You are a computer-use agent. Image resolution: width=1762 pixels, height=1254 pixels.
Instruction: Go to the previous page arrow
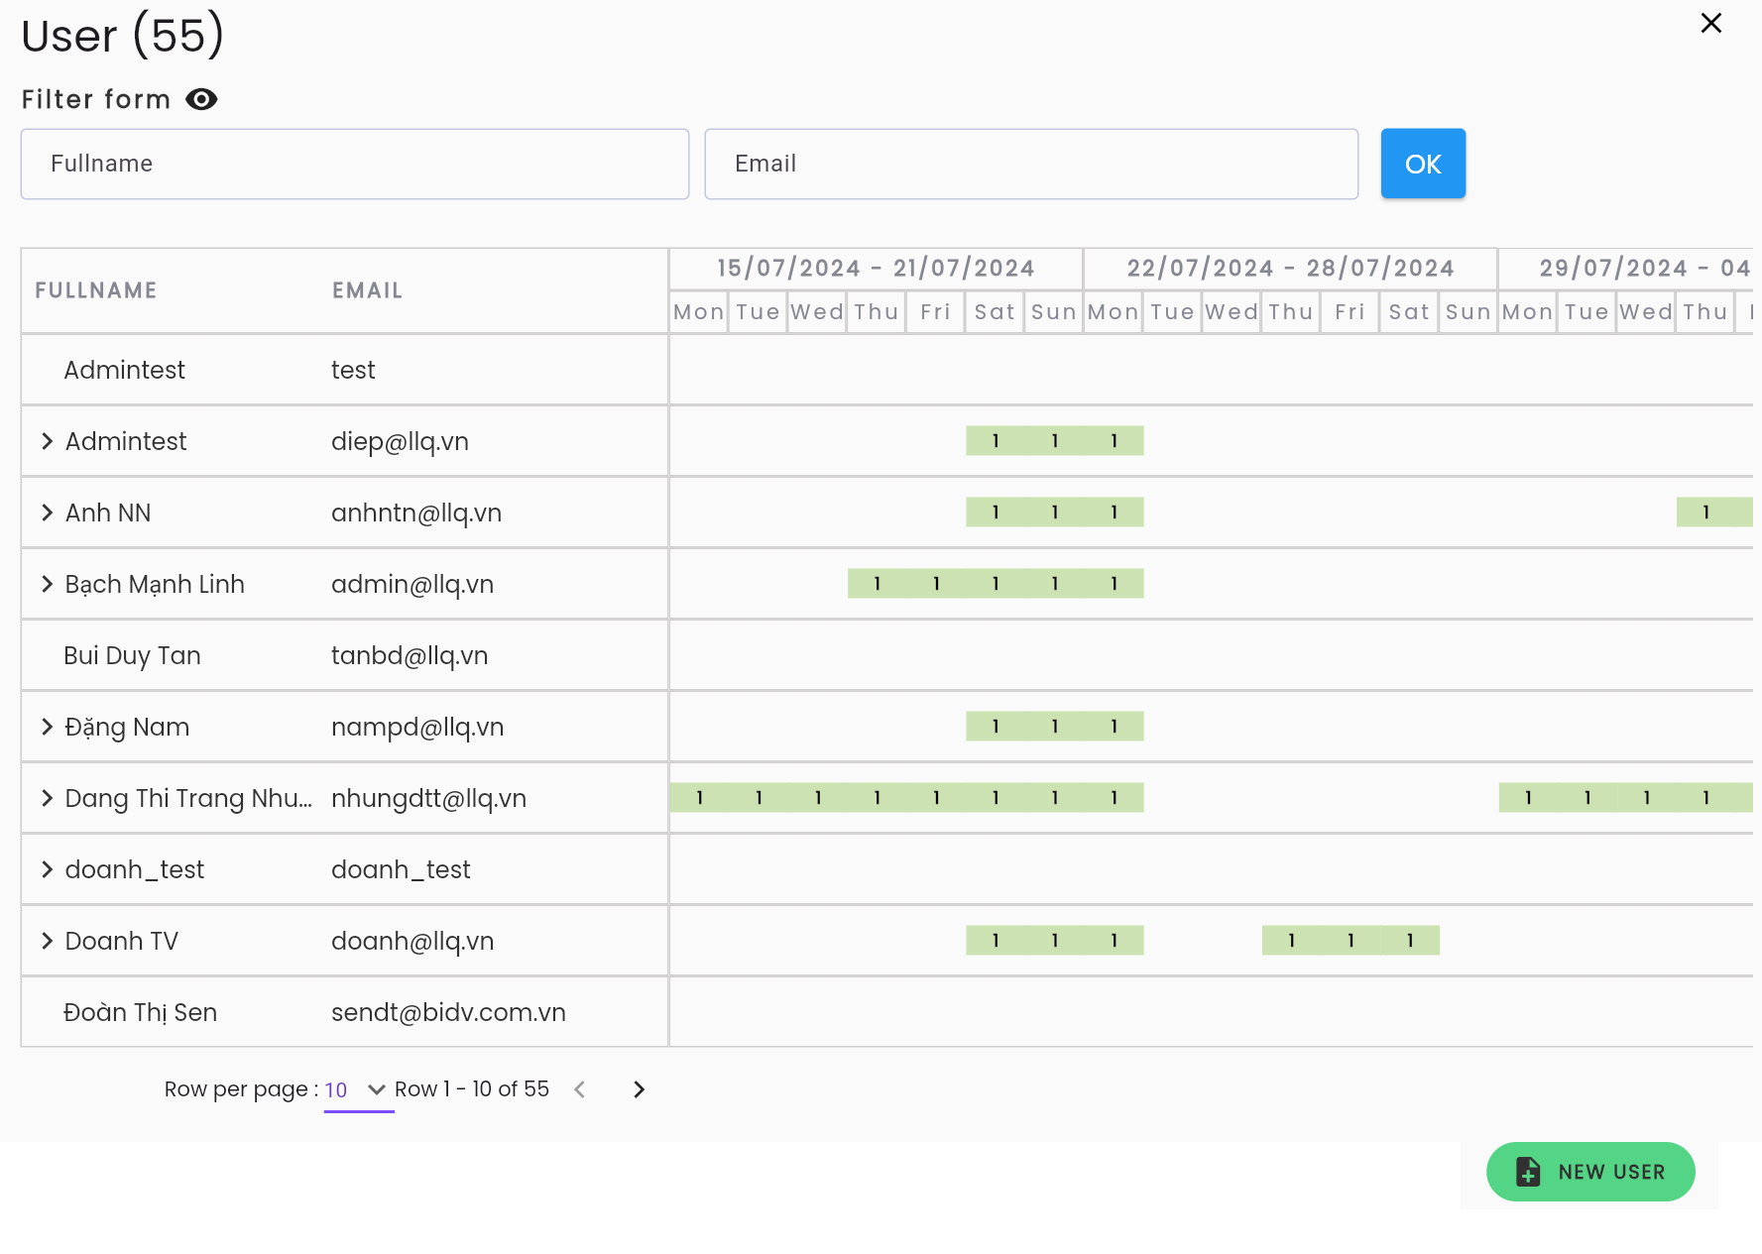tap(580, 1089)
